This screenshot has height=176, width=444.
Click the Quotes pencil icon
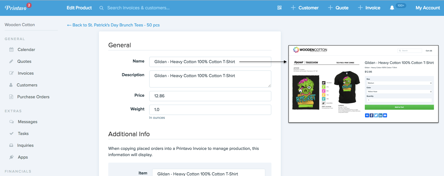point(12,61)
